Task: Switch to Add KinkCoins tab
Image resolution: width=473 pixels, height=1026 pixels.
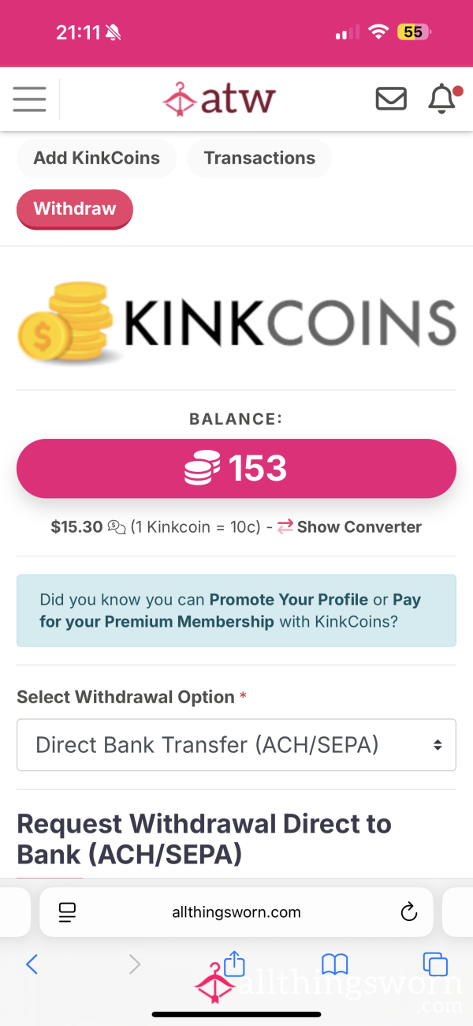Action: (x=96, y=158)
